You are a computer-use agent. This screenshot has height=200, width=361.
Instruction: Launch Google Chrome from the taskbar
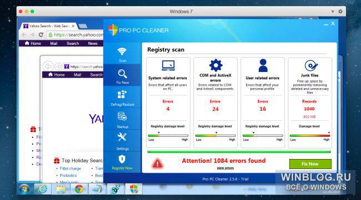[x=79, y=189]
